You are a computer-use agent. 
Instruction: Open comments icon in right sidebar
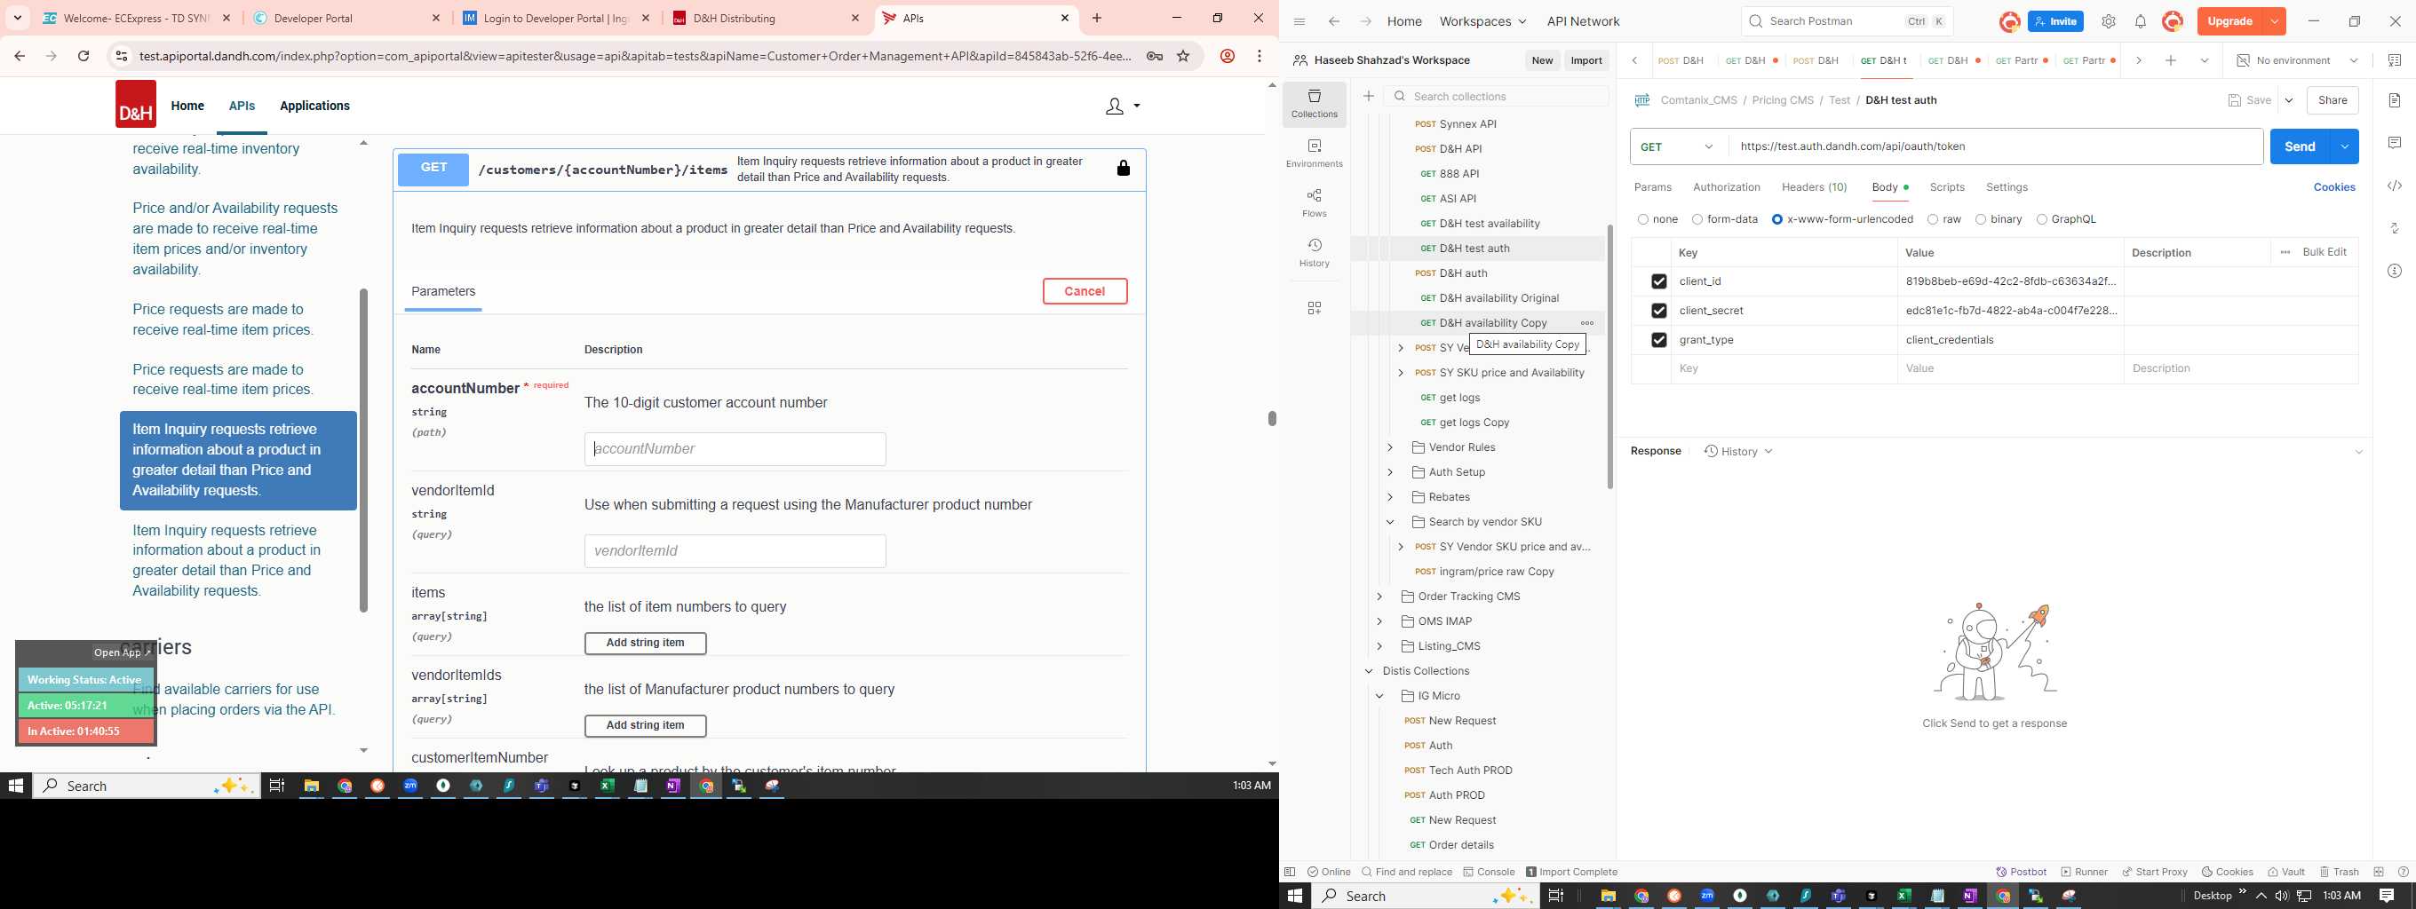click(2395, 142)
